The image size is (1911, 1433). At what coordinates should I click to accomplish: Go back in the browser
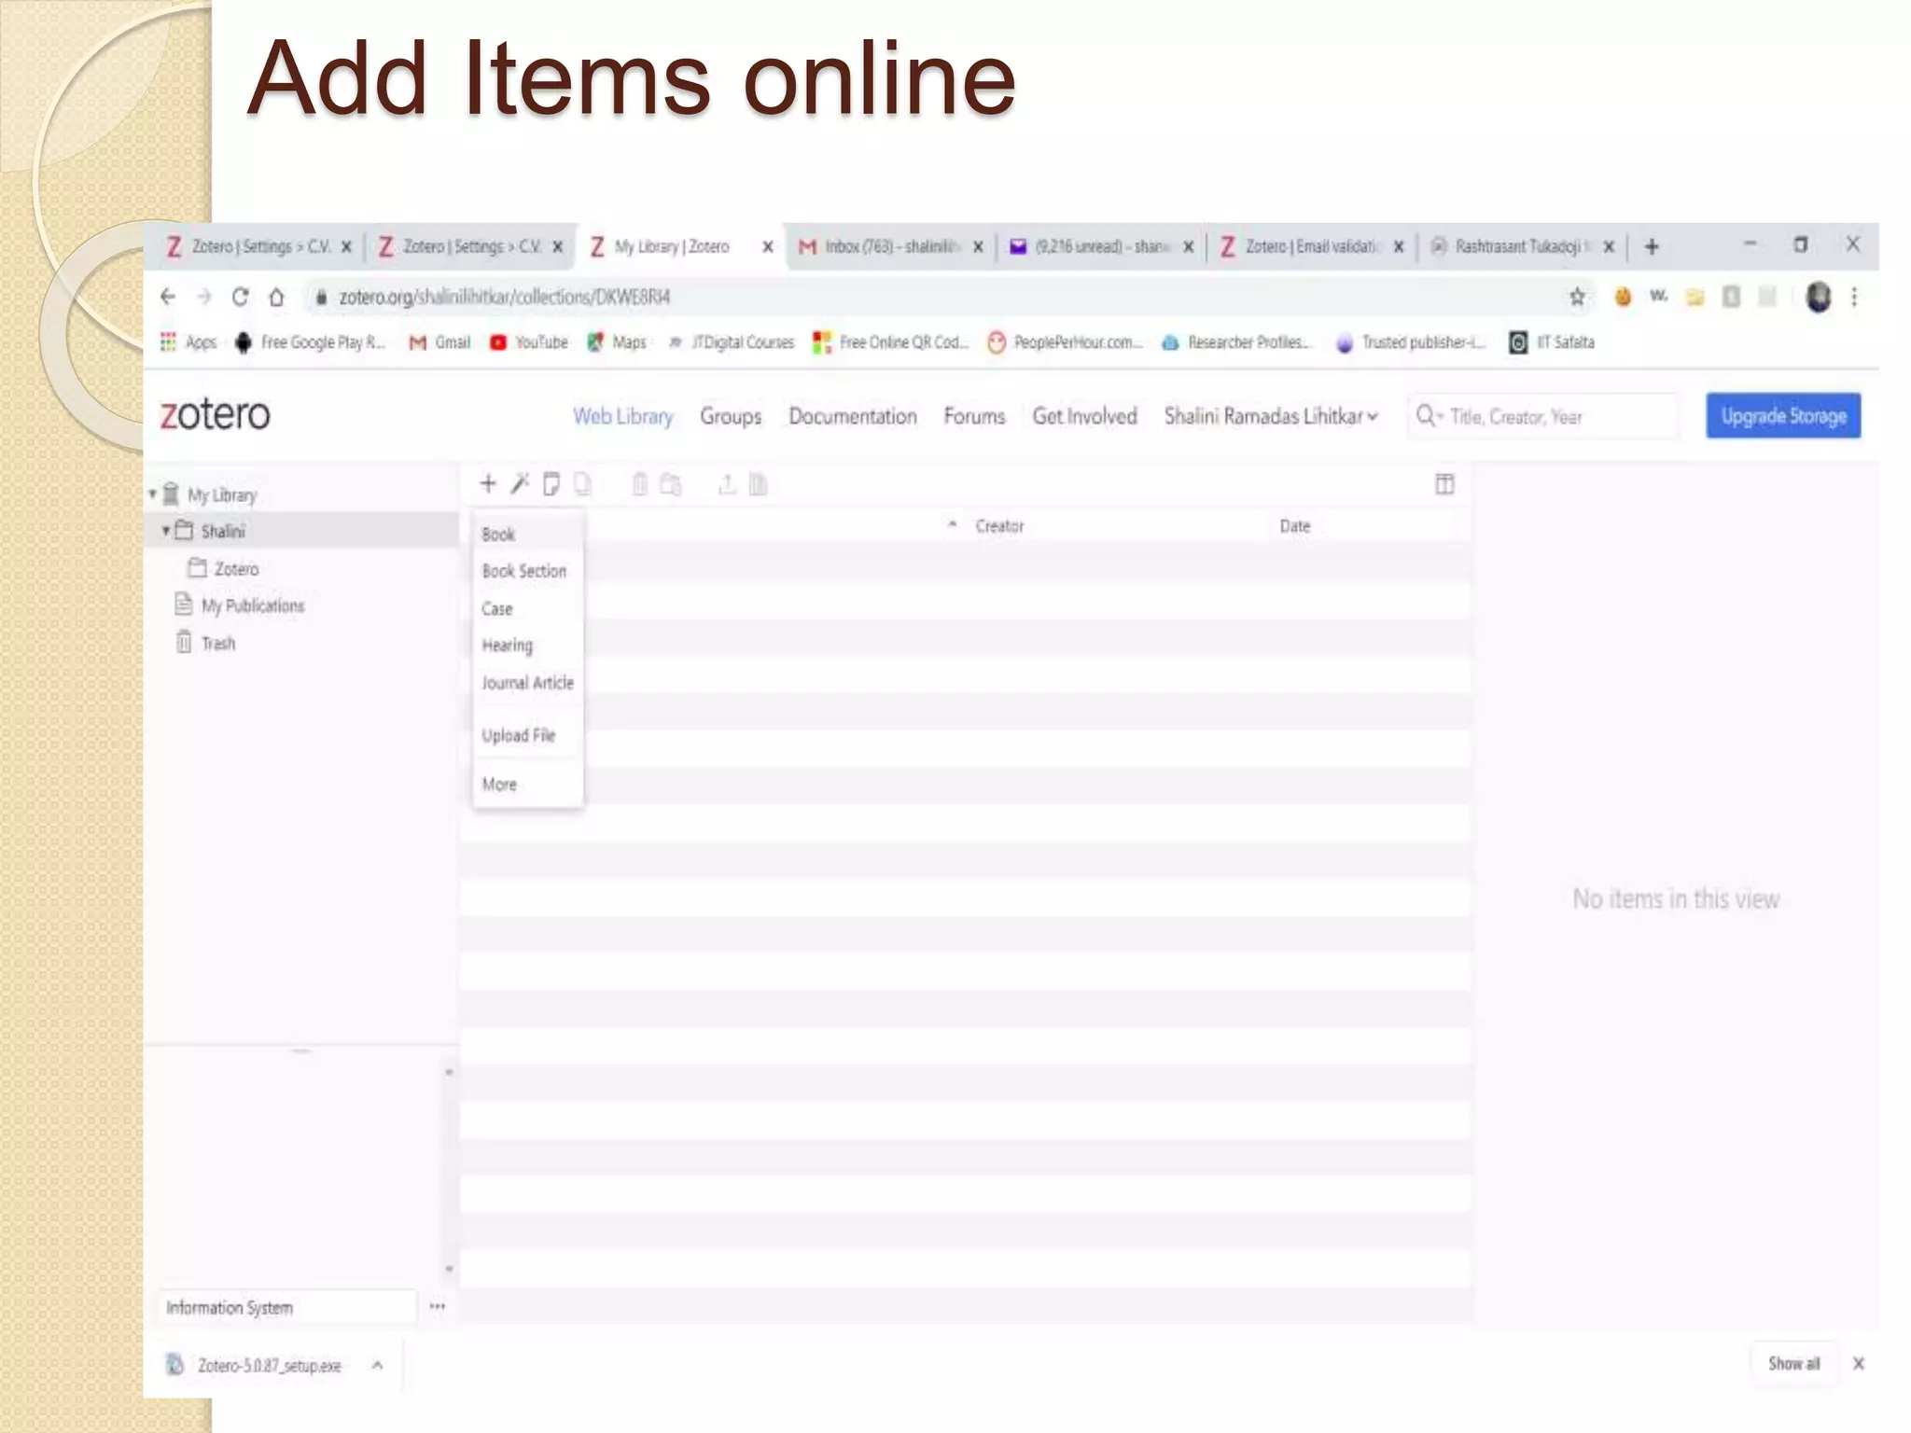coord(168,297)
